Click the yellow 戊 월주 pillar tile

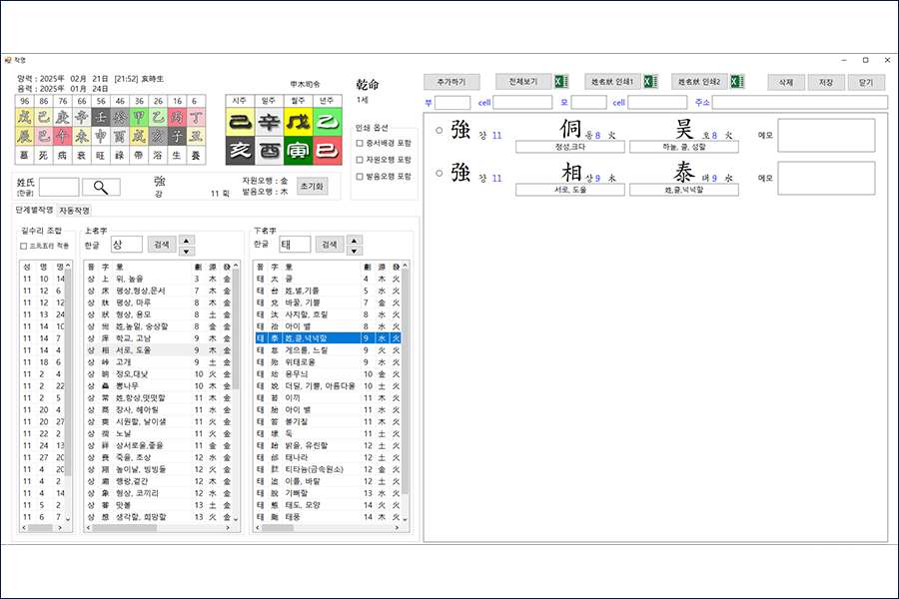click(297, 123)
